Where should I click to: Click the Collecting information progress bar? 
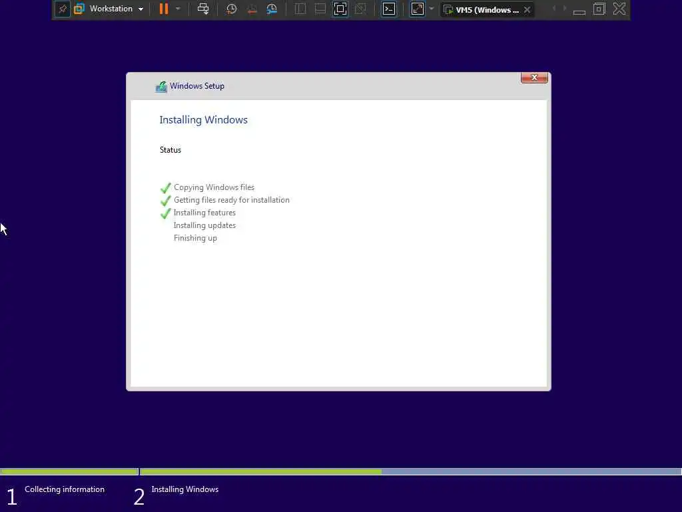pyautogui.click(x=69, y=471)
